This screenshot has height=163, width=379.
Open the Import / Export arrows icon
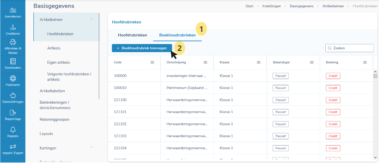[x=13, y=146]
